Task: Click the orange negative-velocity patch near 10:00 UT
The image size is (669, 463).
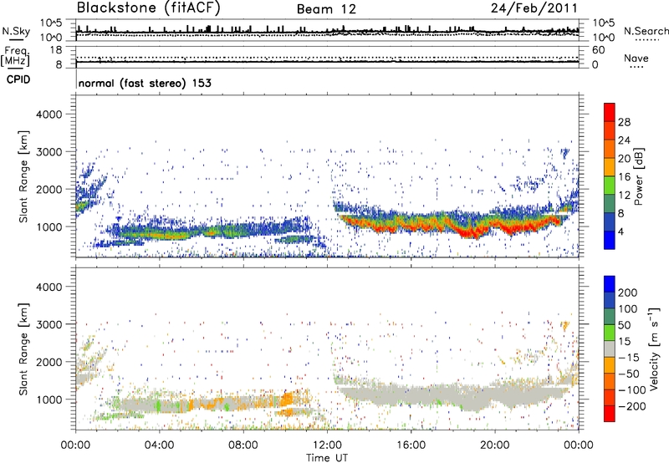Action: click(287, 399)
